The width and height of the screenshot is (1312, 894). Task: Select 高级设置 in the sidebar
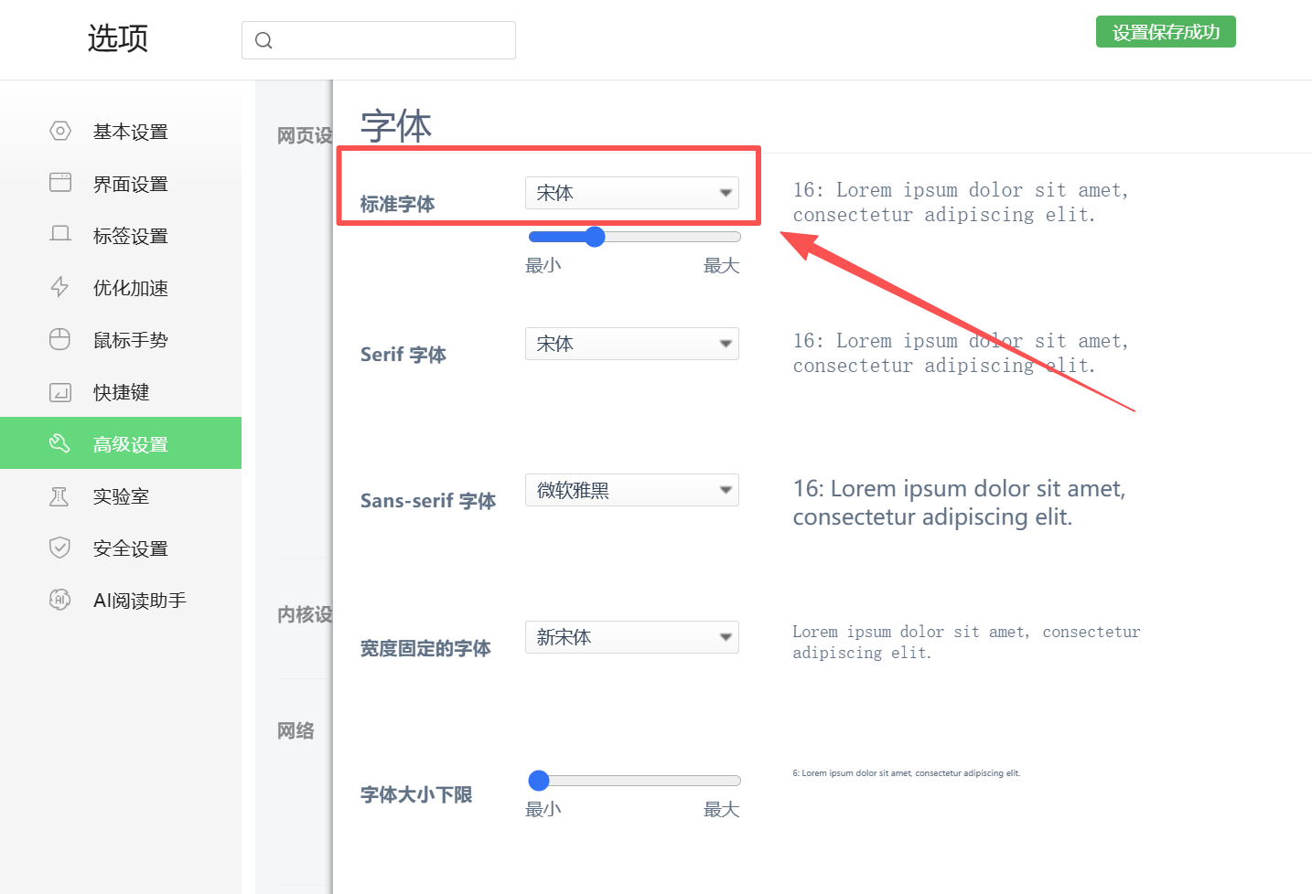click(130, 444)
